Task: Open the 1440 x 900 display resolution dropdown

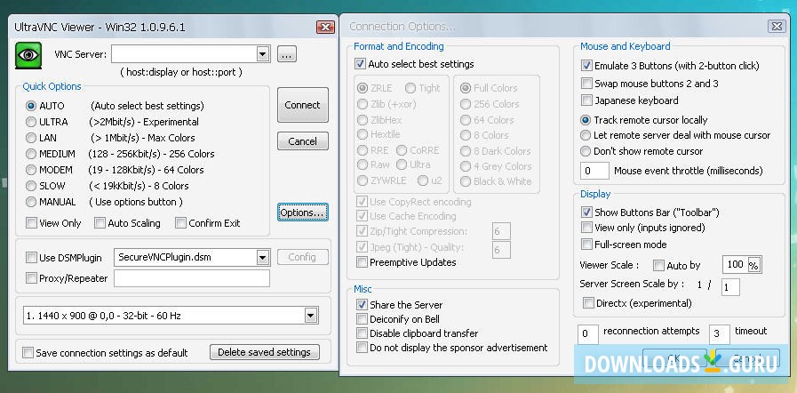Action: point(311,316)
